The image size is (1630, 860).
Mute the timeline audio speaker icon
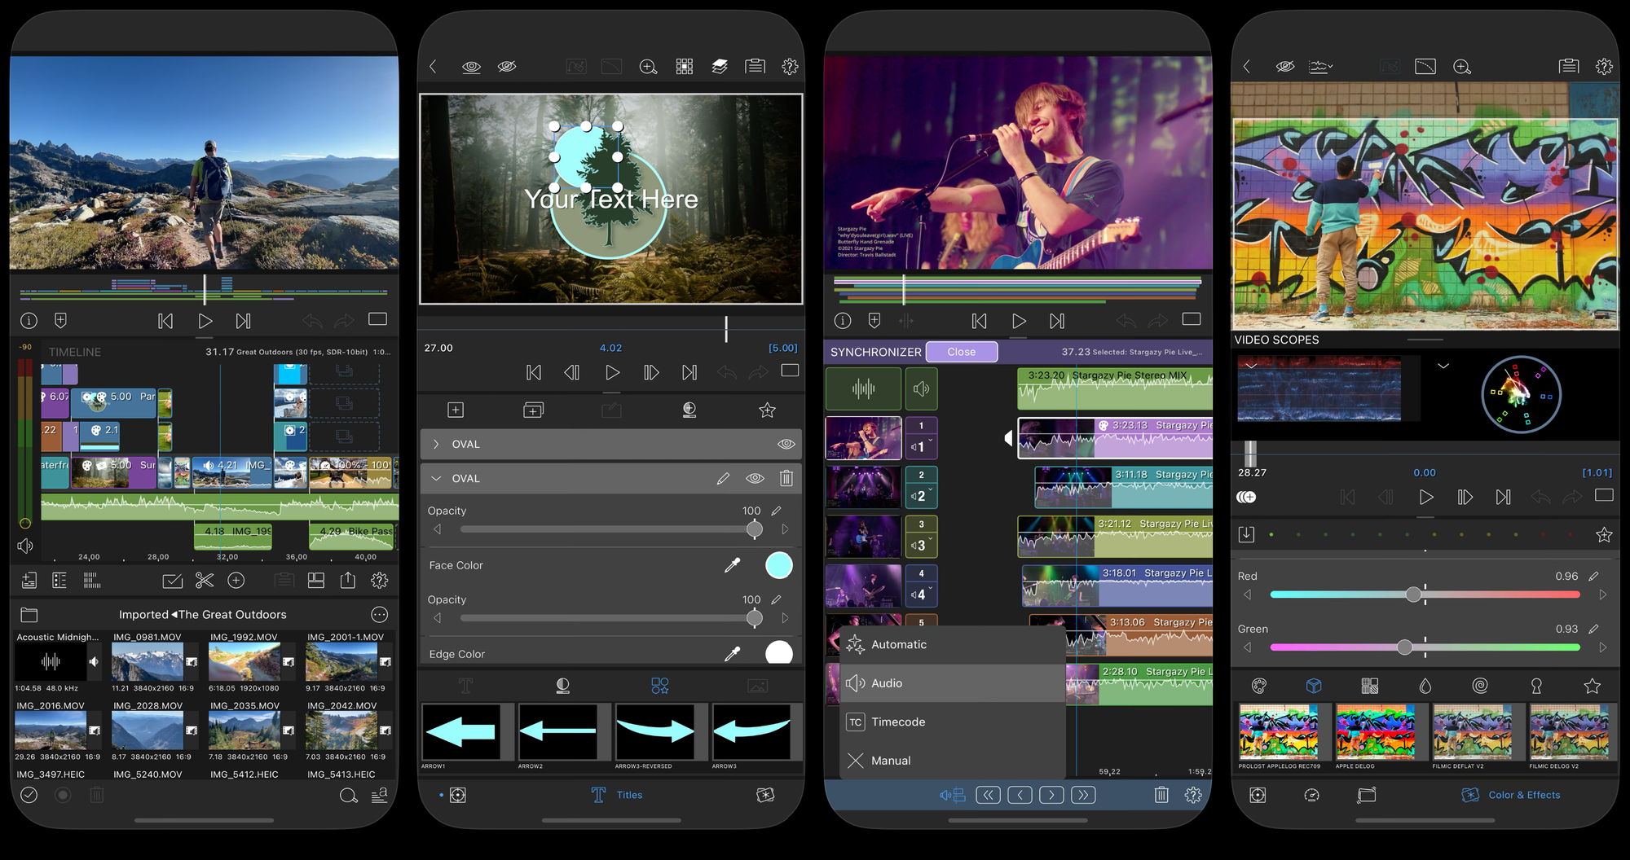(x=25, y=546)
